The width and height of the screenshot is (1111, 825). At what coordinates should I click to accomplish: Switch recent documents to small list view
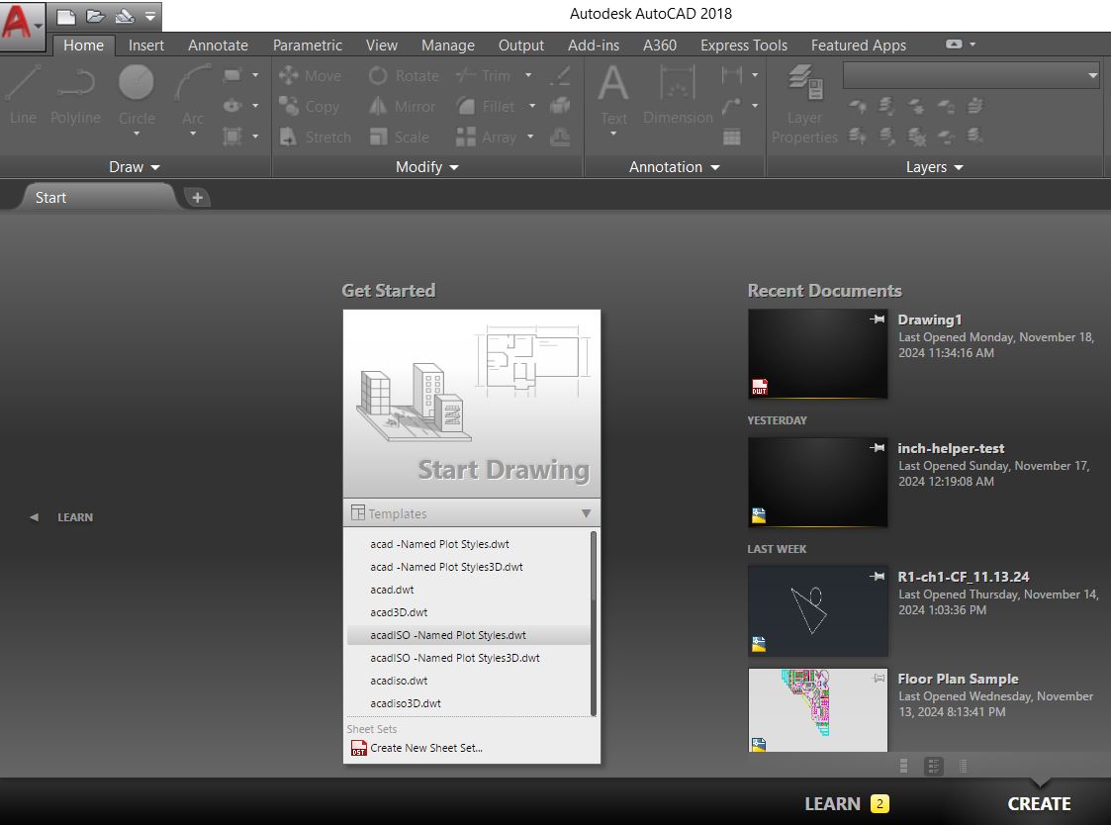point(963,765)
